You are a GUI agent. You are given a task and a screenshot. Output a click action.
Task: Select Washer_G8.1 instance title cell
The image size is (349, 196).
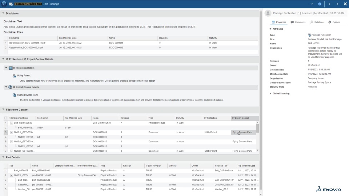pyautogui.click(x=221, y=189)
